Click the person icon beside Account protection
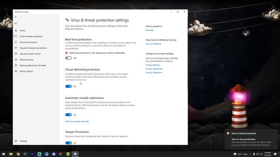 pos(16,42)
